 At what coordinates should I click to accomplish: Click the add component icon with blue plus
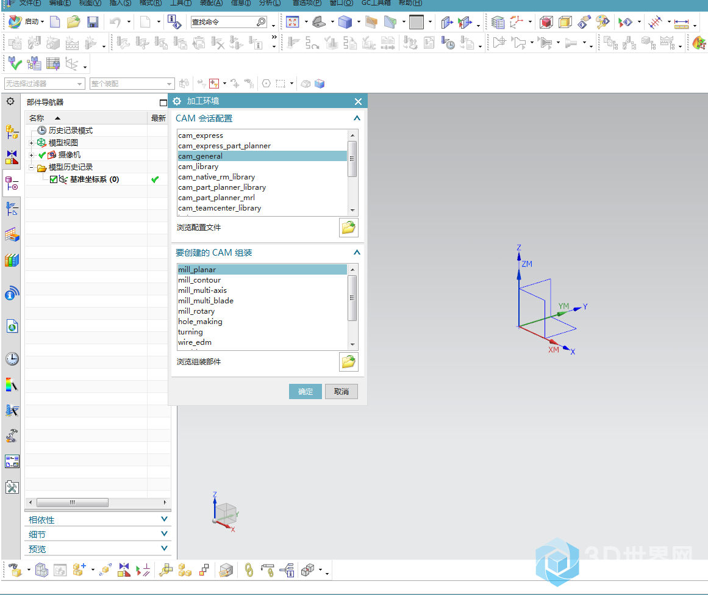click(x=79, y=570)
